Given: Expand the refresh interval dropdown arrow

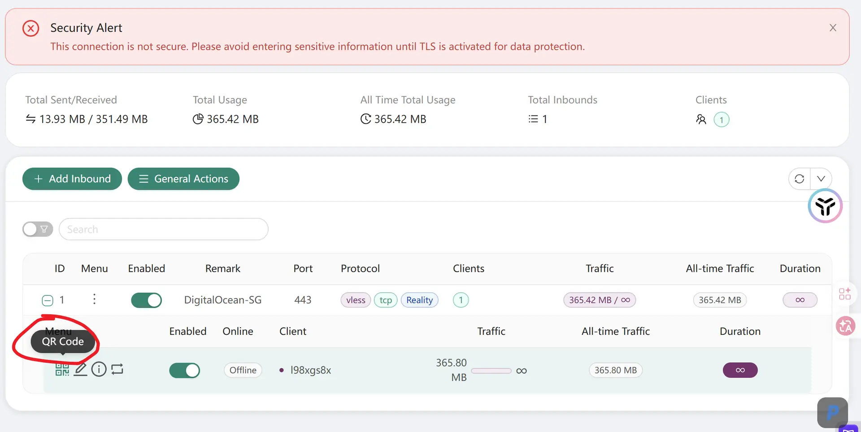Looking at the screenshot, I should coord(821,179).
